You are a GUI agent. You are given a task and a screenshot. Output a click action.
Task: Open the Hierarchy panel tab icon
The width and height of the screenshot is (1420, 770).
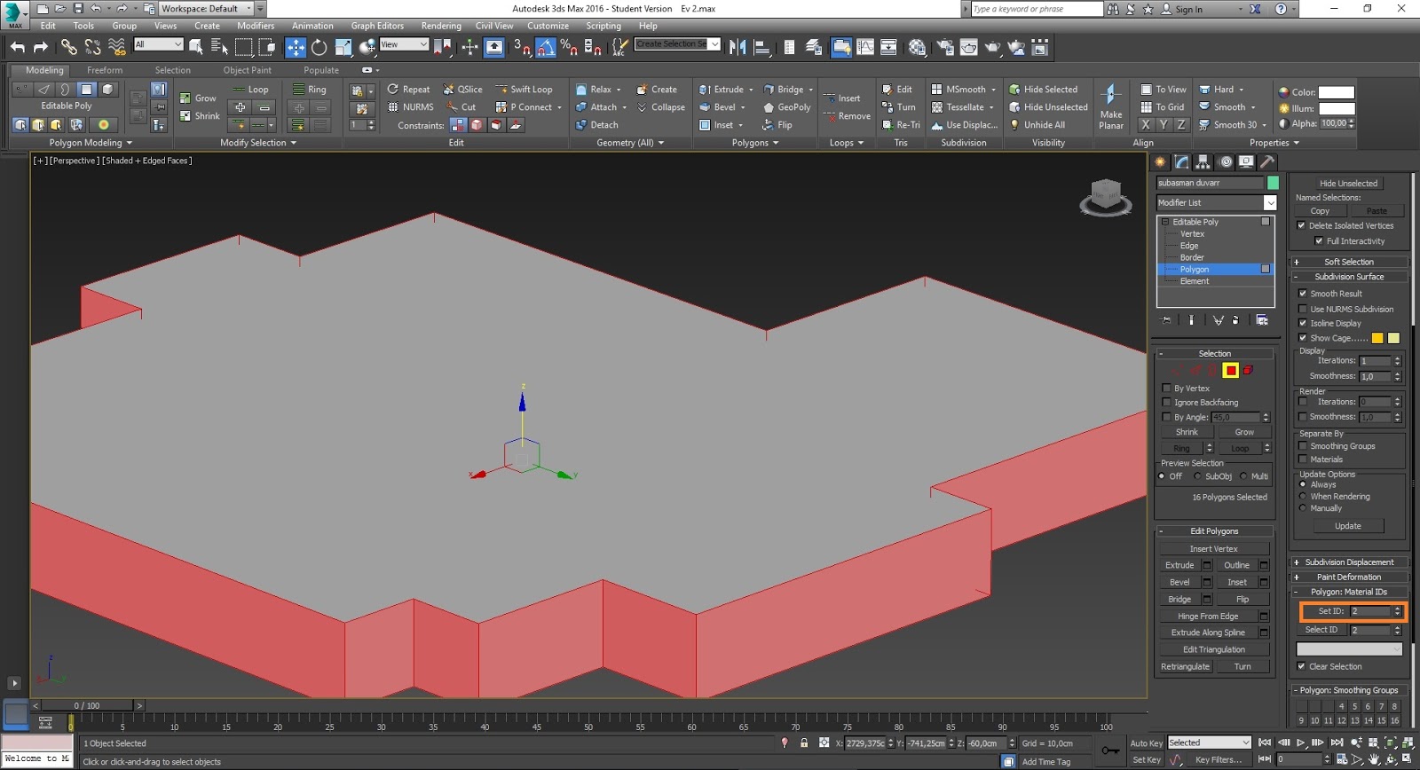tap(1203, 161)
